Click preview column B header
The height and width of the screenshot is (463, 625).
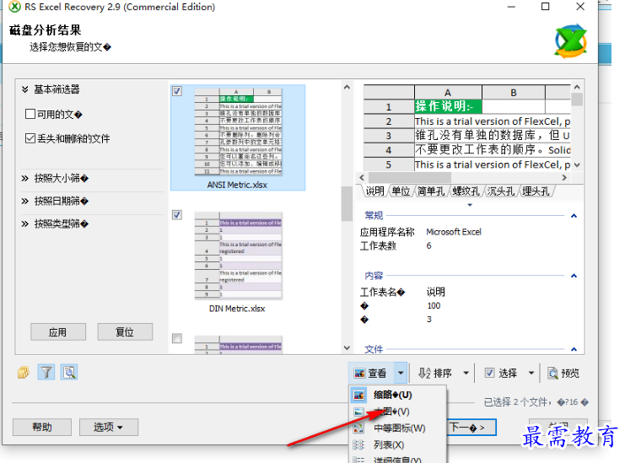click(x=514, y=92)
